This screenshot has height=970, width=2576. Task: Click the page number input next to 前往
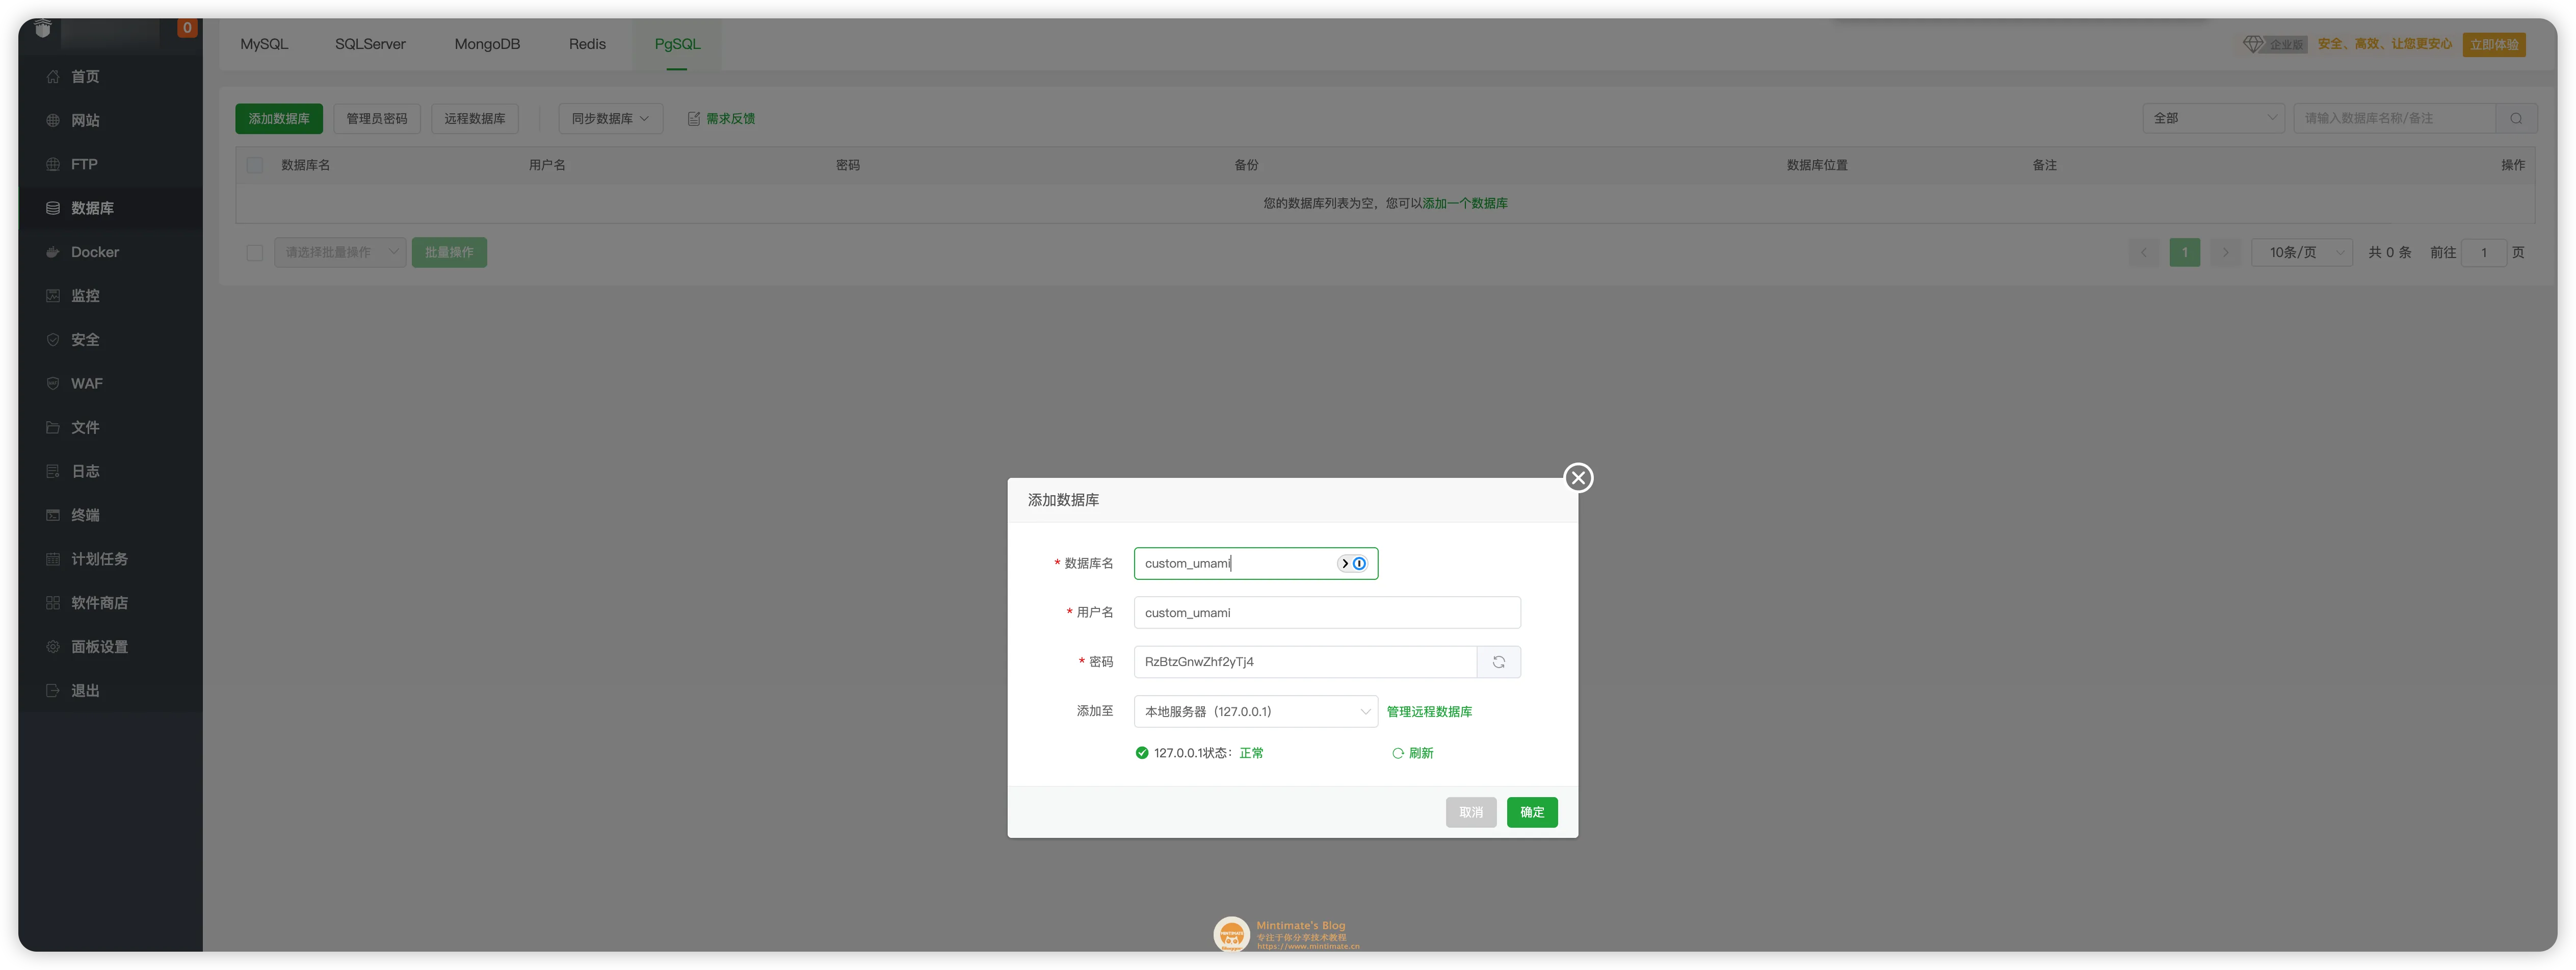coord(2484,252)
